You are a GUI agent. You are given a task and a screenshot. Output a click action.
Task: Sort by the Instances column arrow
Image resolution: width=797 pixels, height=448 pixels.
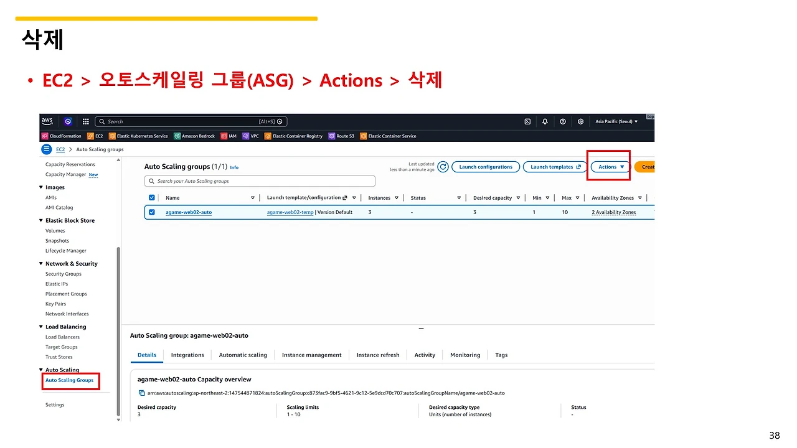(x=397, y=198)
